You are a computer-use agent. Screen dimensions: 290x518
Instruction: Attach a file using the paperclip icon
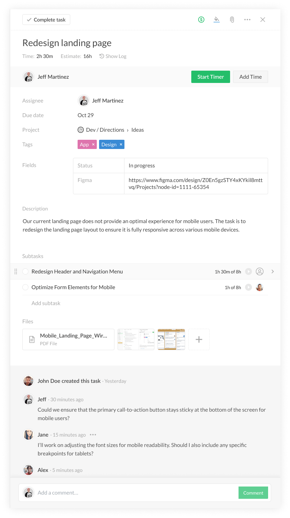pos(232,20)
